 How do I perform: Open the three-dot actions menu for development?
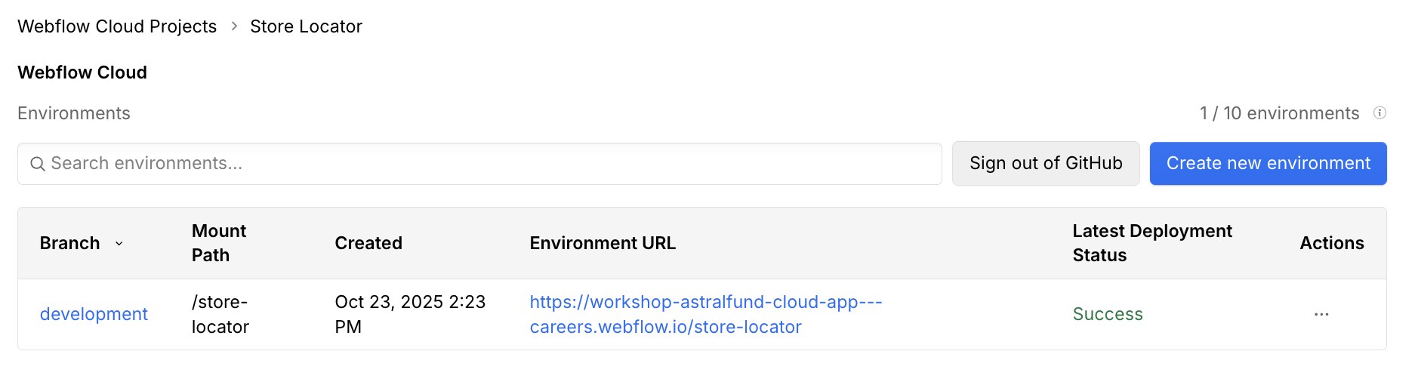(x=1321, y=314)
